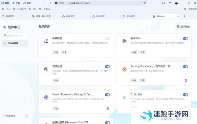Viewport: 197px width, 124px height.
Task: Open the 插件精选 button
Action: click(x=183, y=27)
